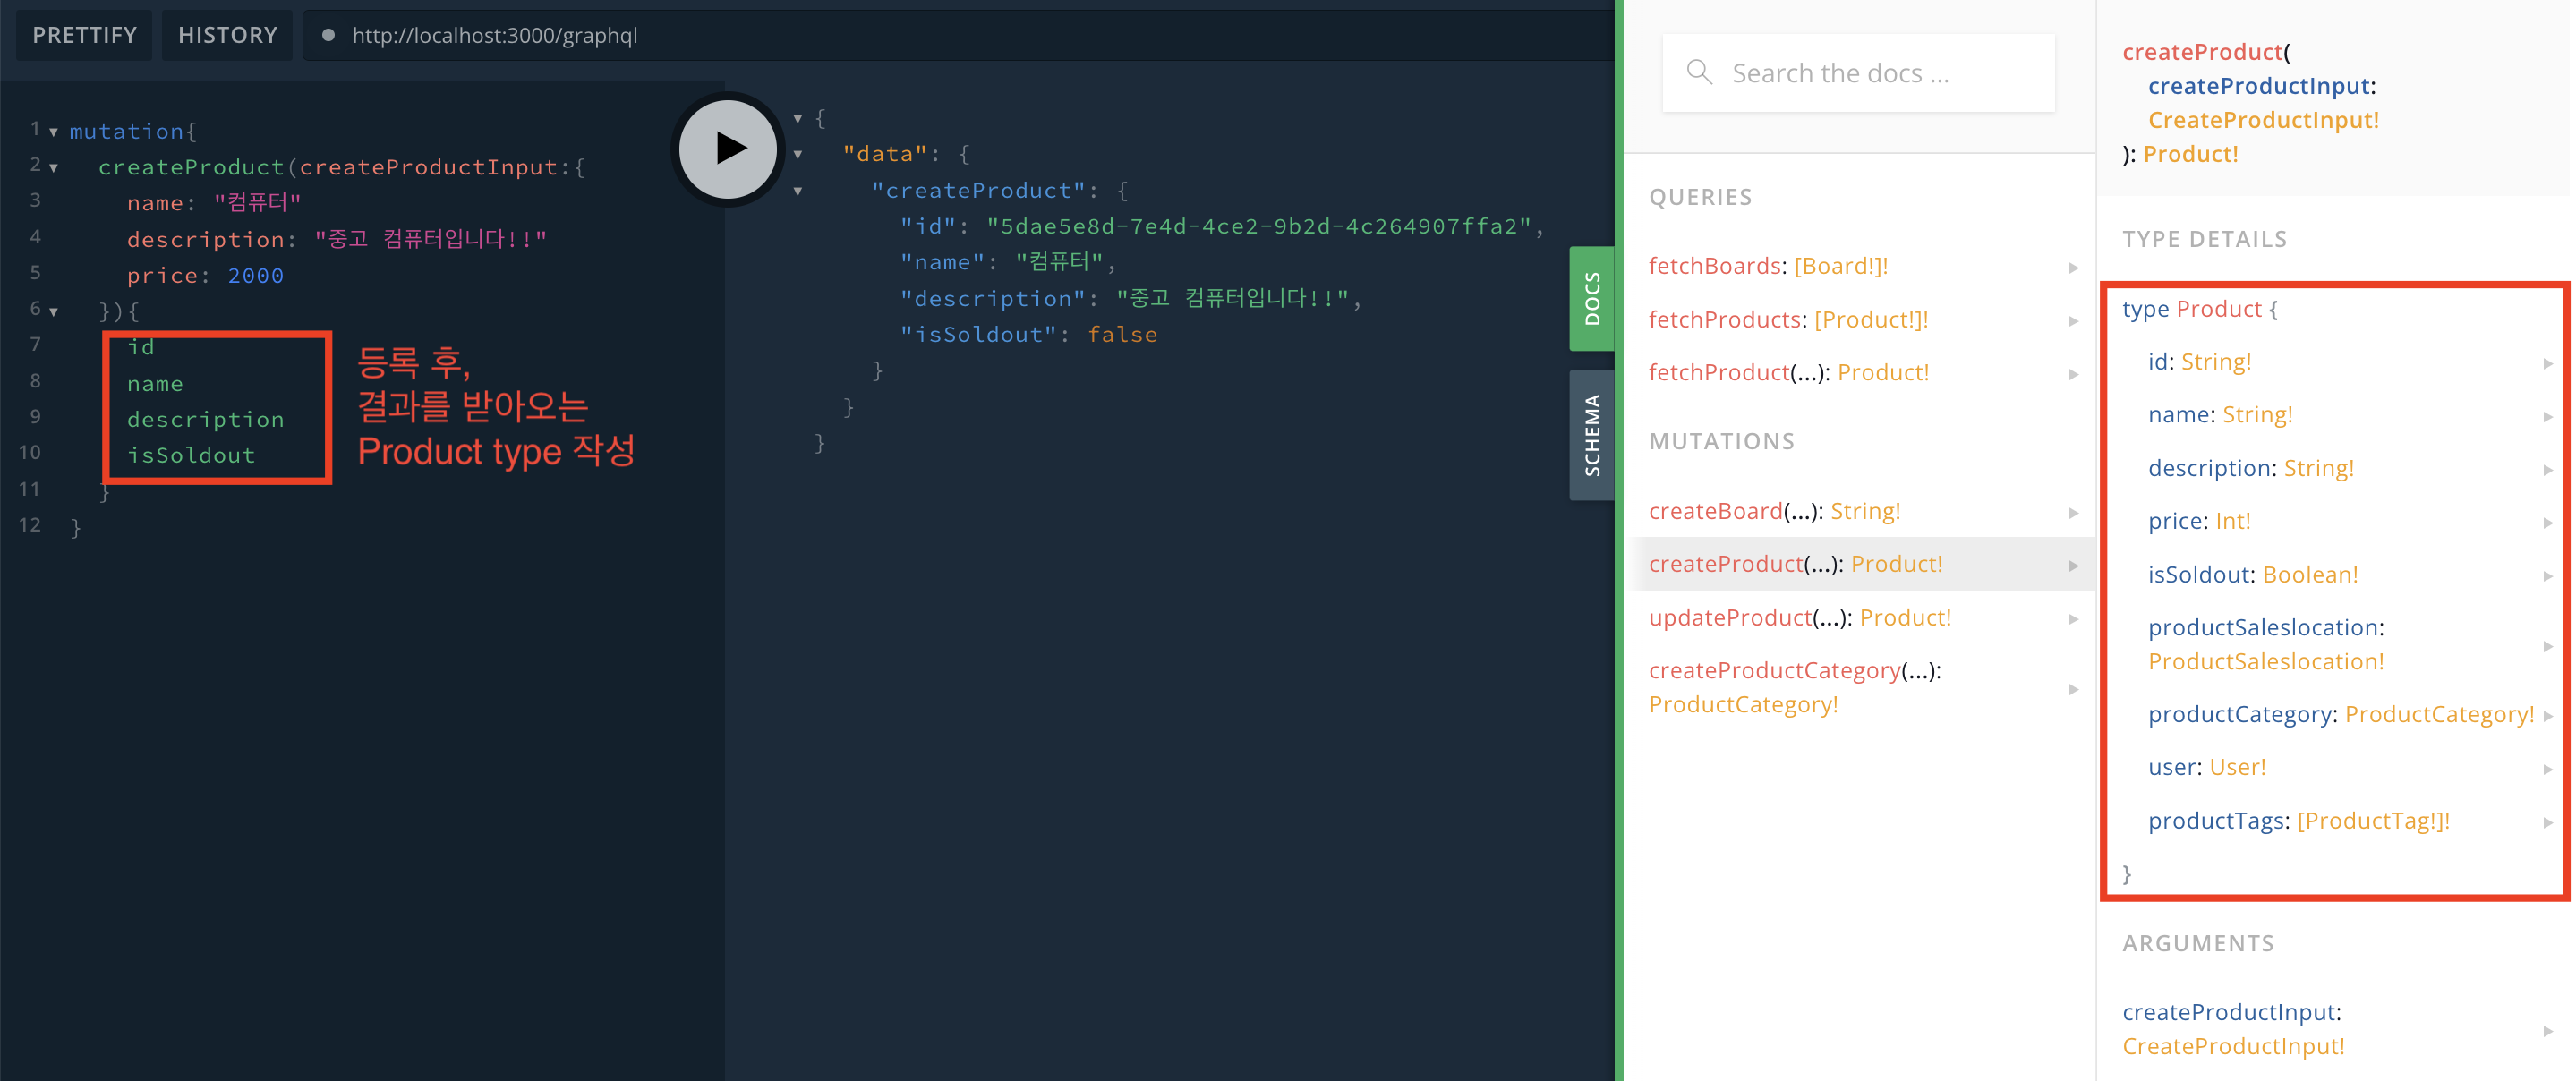This screenshot has height=1081, width=2576.
Task: Click the search magnifier icon in docs
Action: [1698, 72]
